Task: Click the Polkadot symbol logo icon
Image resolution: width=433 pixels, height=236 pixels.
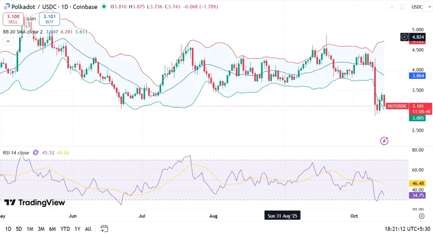Action: [7, 7]
